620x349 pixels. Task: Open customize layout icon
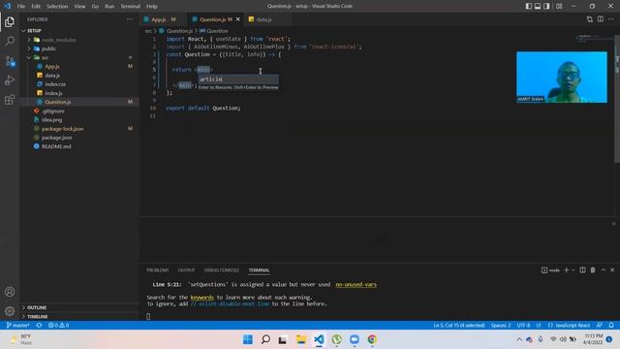point(559,6)
